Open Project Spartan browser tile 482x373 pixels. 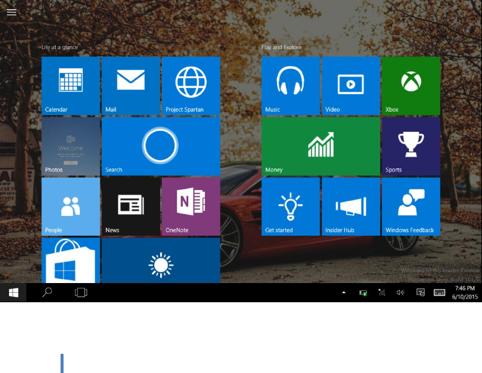coord(191,86)
